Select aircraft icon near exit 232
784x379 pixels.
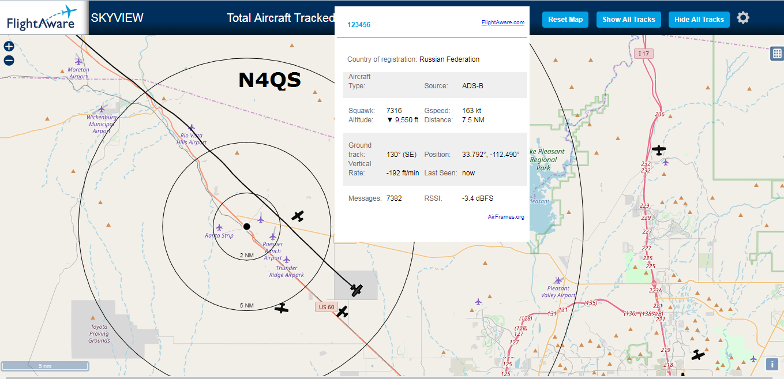coord(659,150)
